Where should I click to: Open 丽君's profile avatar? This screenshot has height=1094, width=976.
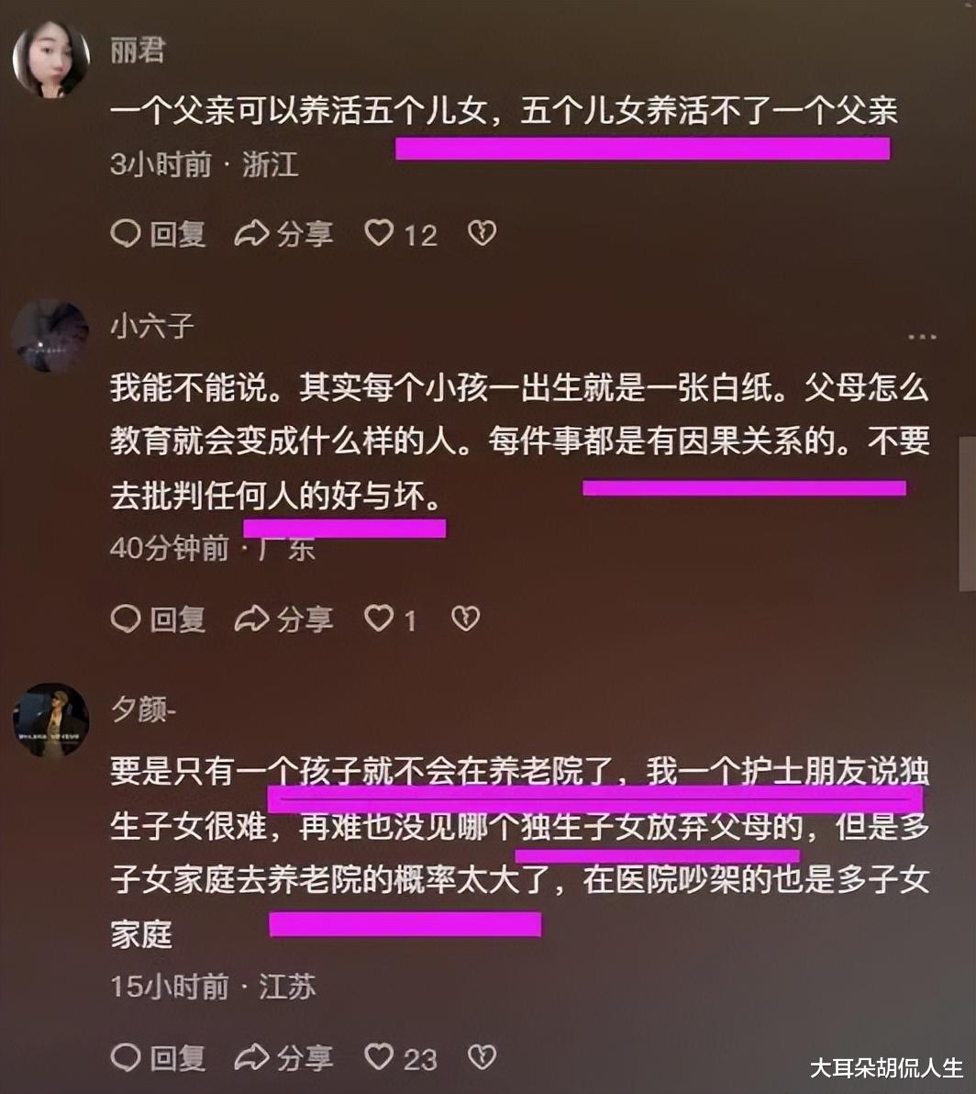pyautogui.click(x=50, y=59)
